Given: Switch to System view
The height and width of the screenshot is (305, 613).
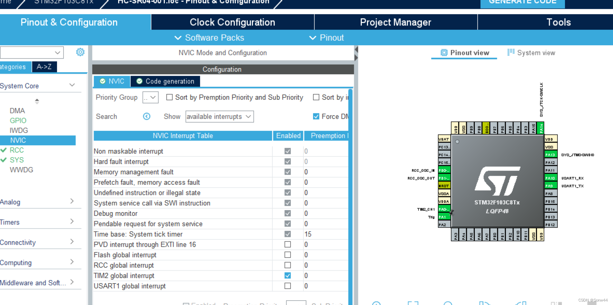Looking at the screenshot, I should point(531,53).
